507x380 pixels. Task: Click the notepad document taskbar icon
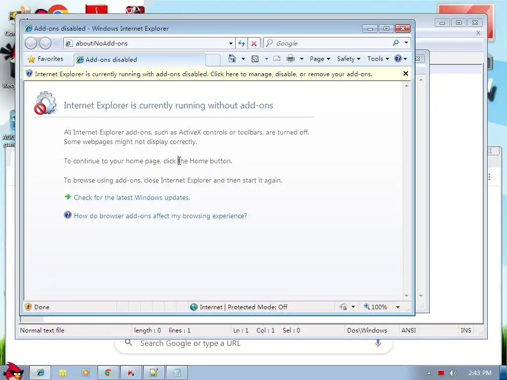point(177,373)
